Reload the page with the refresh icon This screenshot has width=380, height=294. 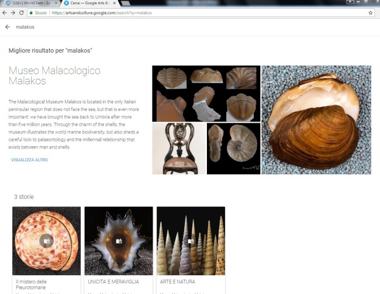(21, 13)
